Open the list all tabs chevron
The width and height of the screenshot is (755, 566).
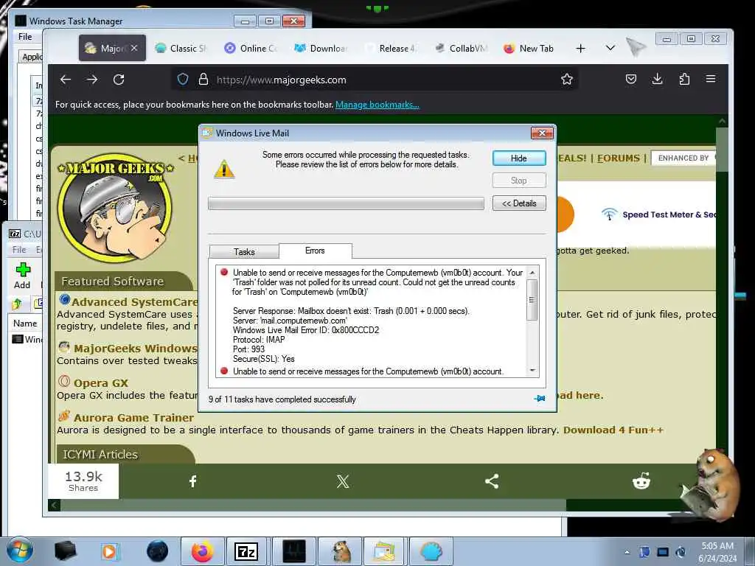point(610,48)
